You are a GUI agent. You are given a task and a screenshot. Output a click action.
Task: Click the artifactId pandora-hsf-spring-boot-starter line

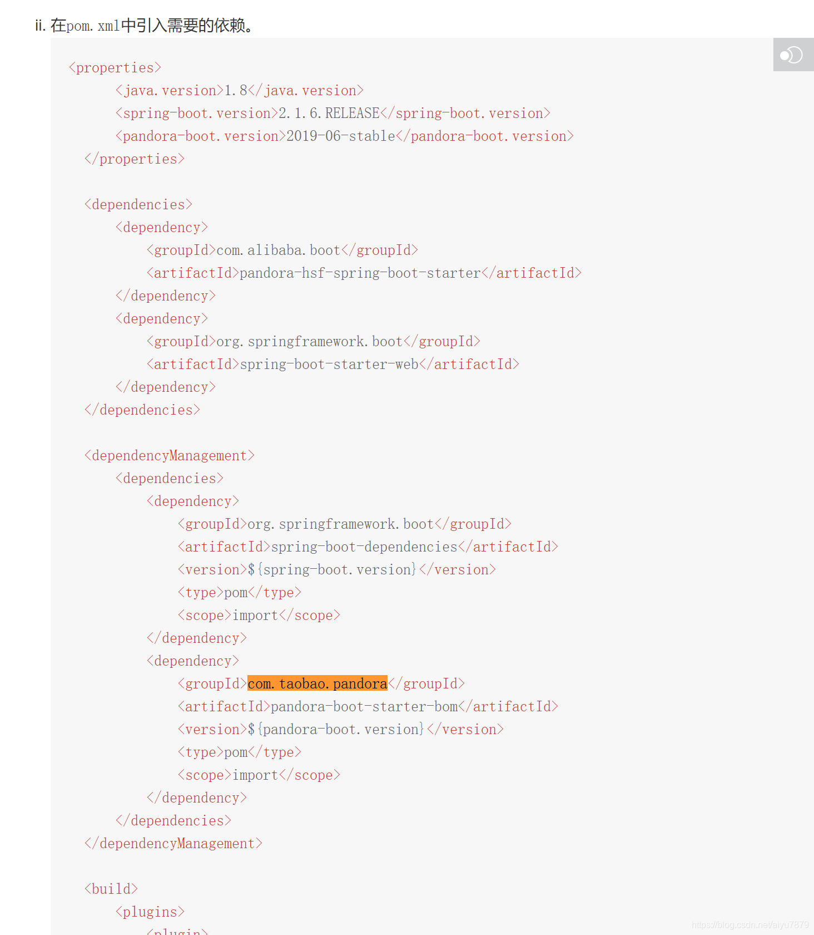(x=364, y=273)
